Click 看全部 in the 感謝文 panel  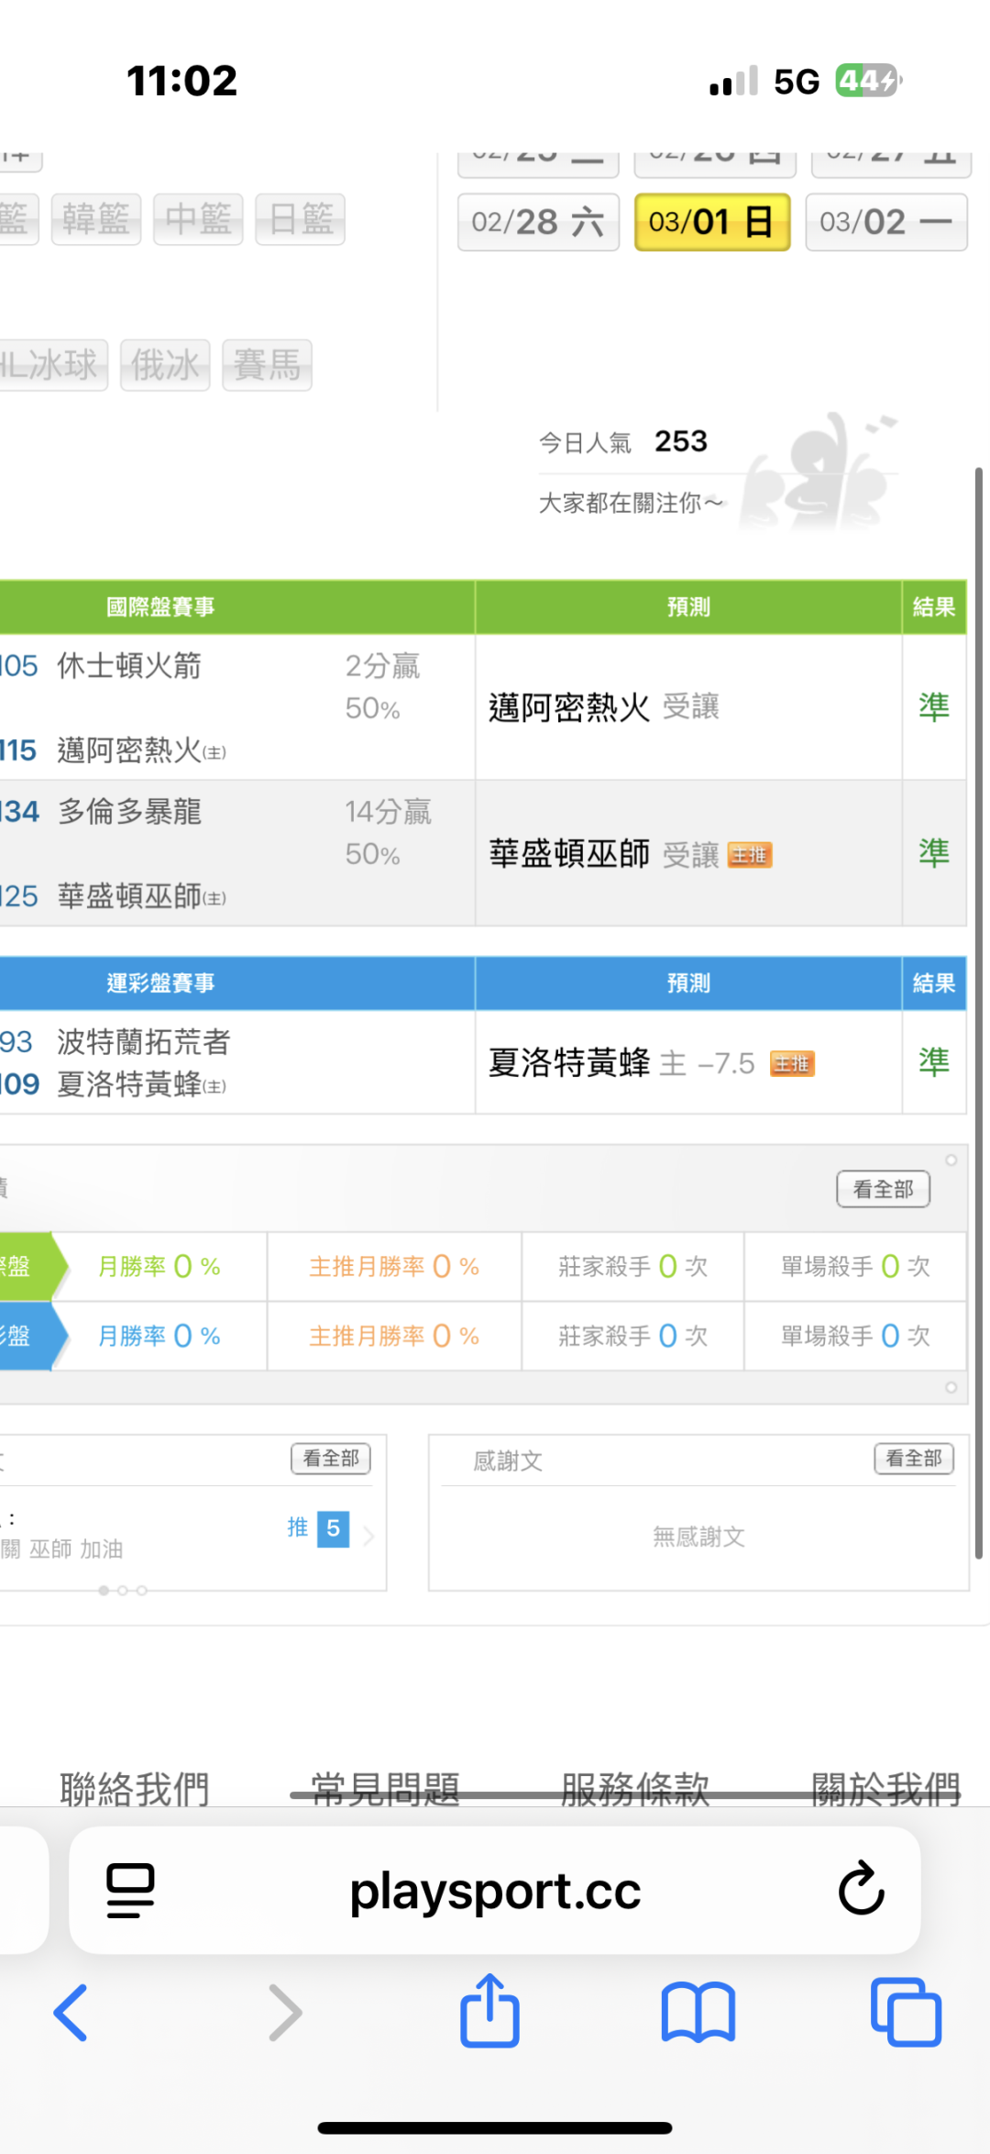click(913, 1459)
